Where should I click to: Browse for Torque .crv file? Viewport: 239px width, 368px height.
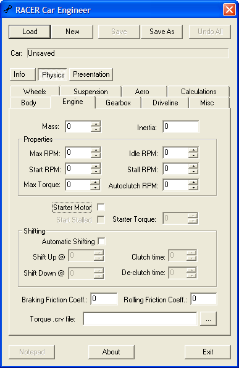(208, 318)
